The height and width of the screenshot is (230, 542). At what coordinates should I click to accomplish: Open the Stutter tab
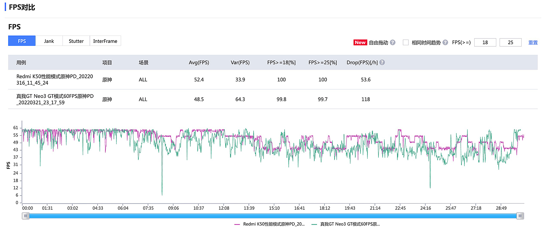click(76, 41)
